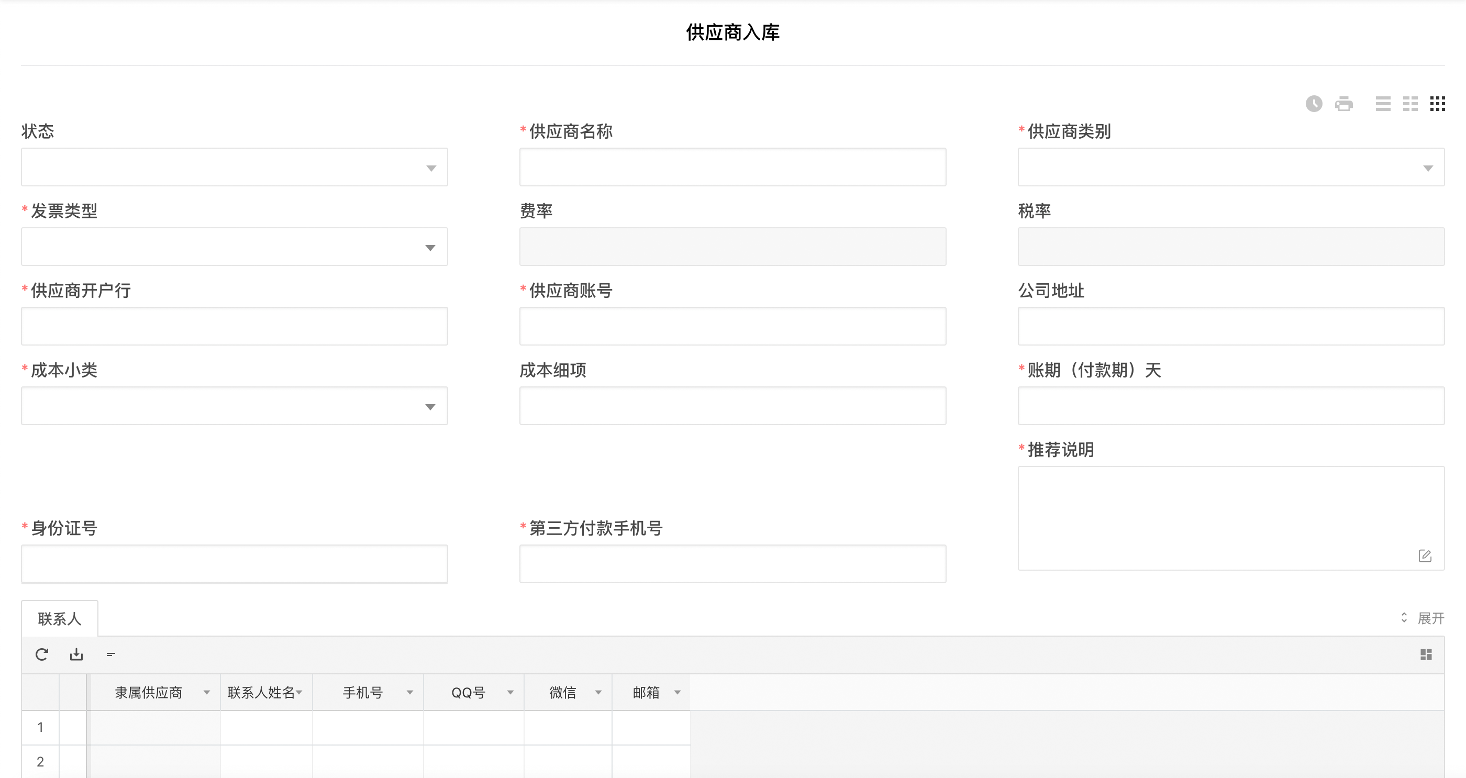Open the 推荐说明 expand-edit icon
The height and width of the screenshot is (778, 1466).
click(1425, 556)
